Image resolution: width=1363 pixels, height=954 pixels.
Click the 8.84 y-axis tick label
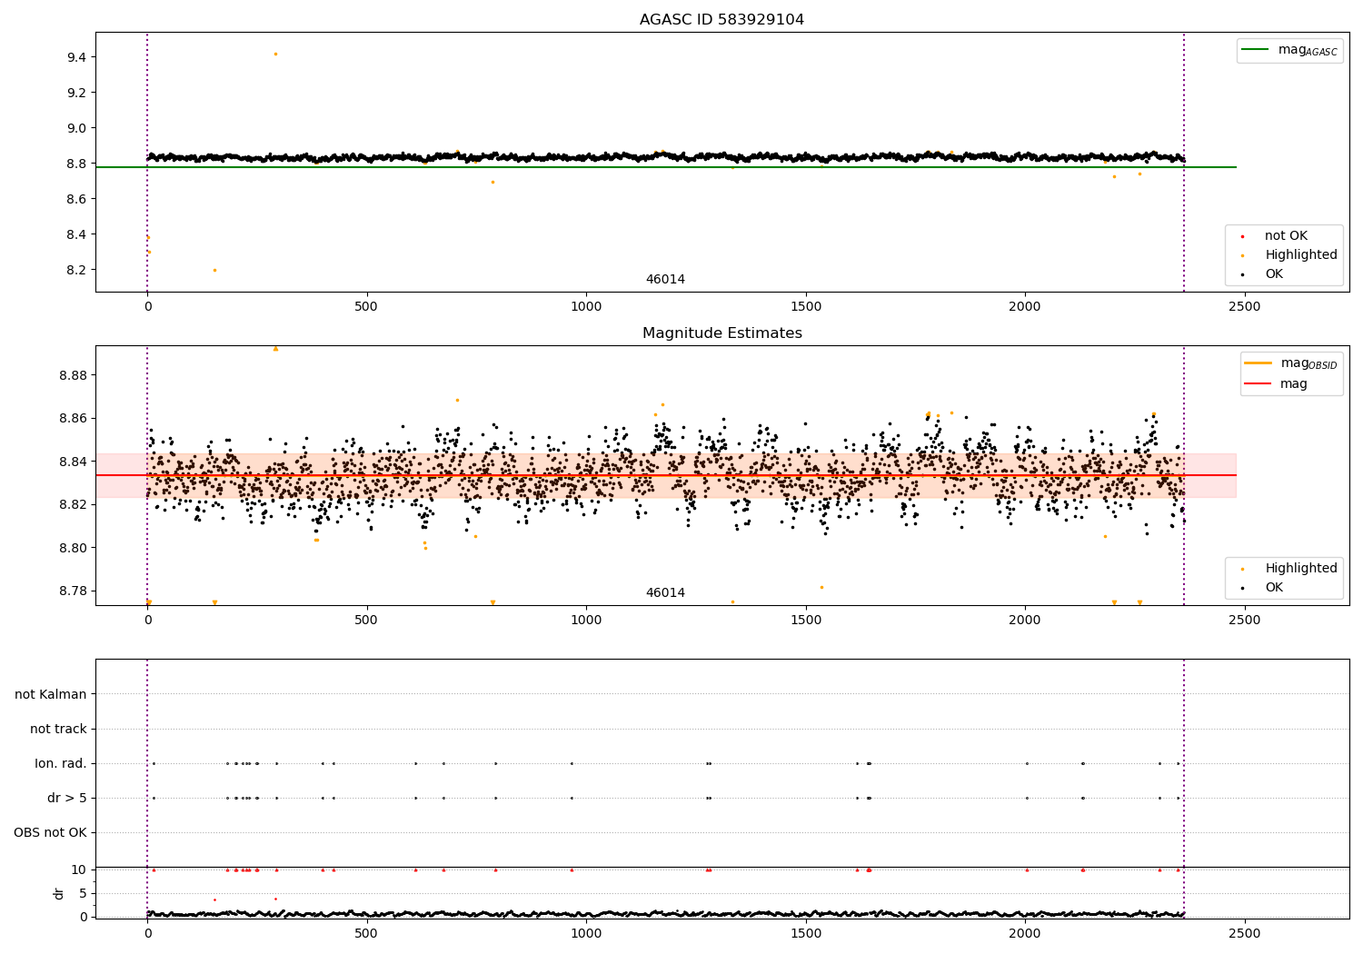pos(73,462)
